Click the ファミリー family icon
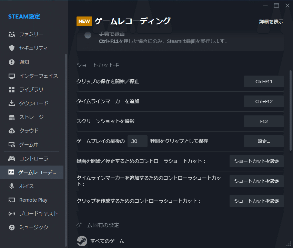 pos(12,34)
